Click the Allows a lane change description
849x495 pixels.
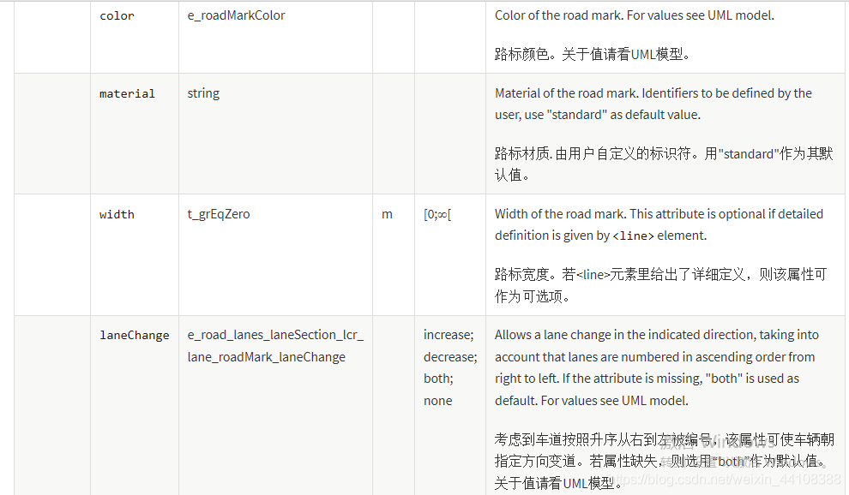tap(656, 368)
